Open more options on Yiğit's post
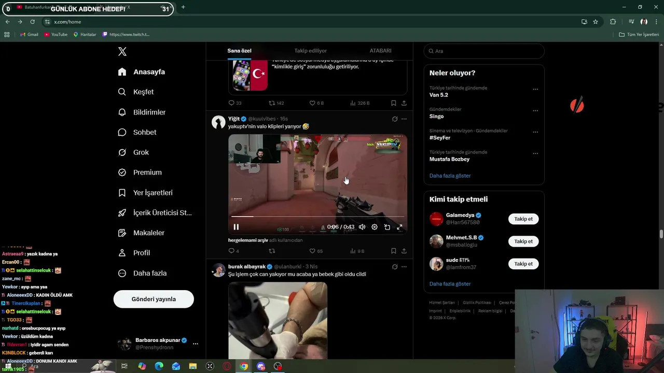 (x=404, y=119)
